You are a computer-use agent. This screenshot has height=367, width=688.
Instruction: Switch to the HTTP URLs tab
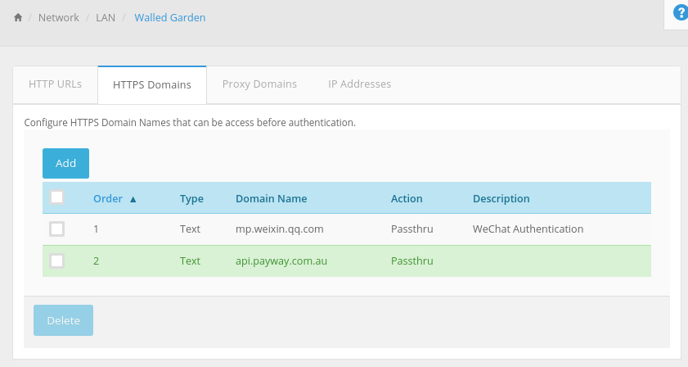coord(56,84)
